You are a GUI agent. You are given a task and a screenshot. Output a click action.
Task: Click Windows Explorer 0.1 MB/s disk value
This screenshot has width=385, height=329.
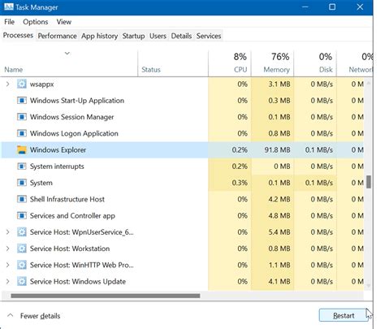pos(319,149)
